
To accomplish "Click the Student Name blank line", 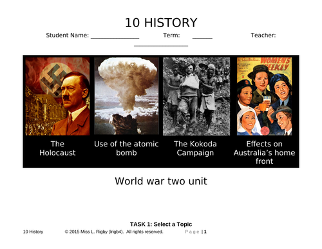I will click(115, 38).
